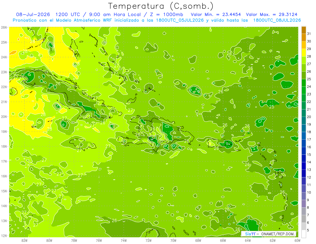Viewport: 316px width, 244px height.
Task: Click the '19N' latitude axis label
Action: [x=4, y=131]
